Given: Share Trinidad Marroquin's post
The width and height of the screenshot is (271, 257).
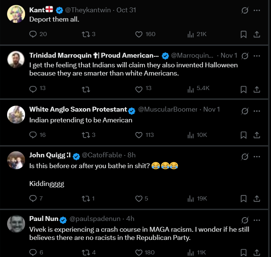Looking at the screenshot, I should pos(257,89).
